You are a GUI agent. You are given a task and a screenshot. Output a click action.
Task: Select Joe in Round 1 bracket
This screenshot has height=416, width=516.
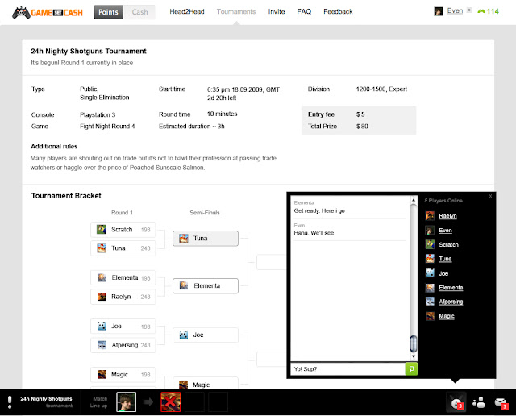click(x=123, y=327)
